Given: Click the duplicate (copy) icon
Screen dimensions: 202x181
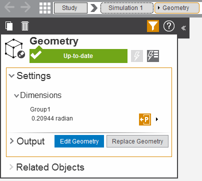Looking at the screenshot, I should pyautogui.click(x=9, y=26).
